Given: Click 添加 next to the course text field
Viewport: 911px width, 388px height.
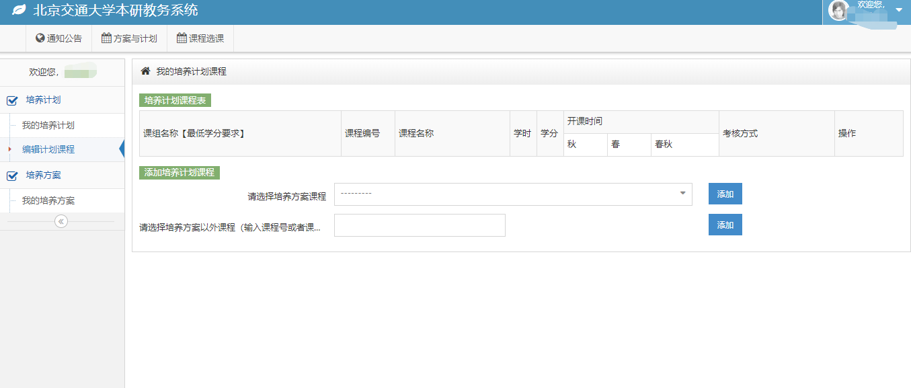Looking at the screenshot, I should [x=725, y=225].
